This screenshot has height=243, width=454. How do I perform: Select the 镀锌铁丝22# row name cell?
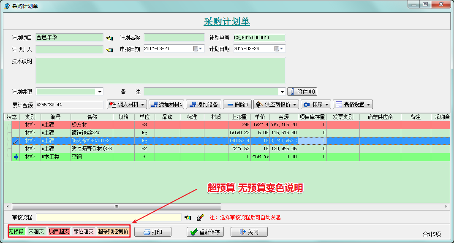[x=92, y=133]
